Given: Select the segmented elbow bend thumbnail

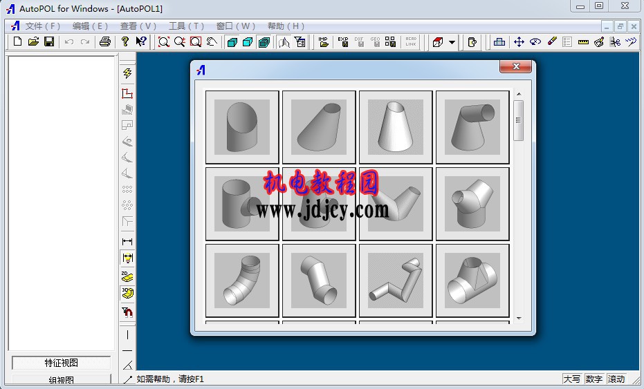Looking at the screenshot, I should 242,281.
